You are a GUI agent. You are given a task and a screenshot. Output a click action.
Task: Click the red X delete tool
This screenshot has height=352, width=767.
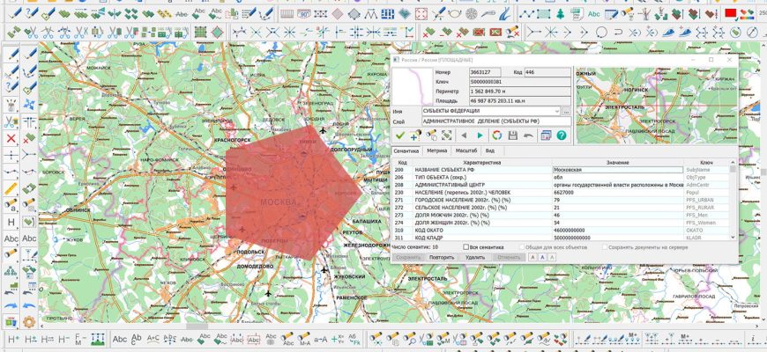click(11, 138)
